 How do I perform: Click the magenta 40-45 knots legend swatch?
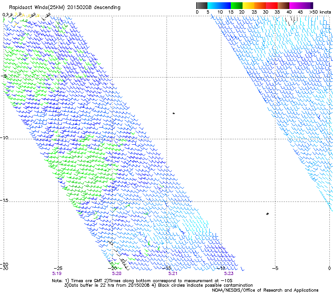(295, 5)
